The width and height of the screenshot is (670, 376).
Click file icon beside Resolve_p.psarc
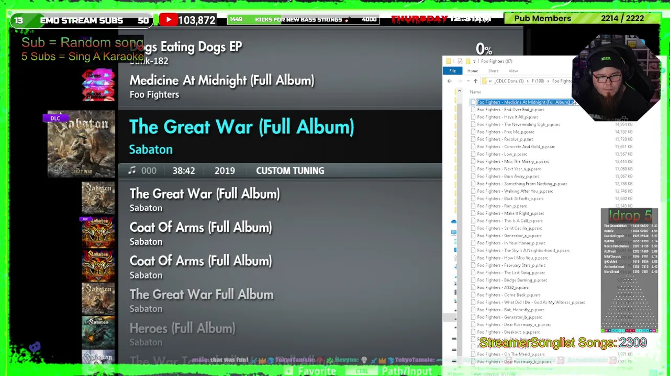[x=473, y=139]
